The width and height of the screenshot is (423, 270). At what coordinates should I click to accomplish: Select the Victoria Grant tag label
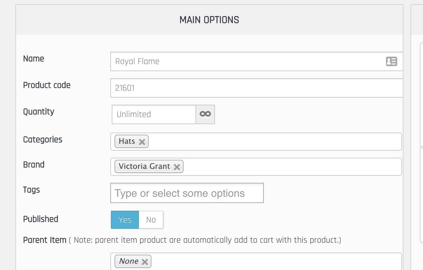click(144, 166)
